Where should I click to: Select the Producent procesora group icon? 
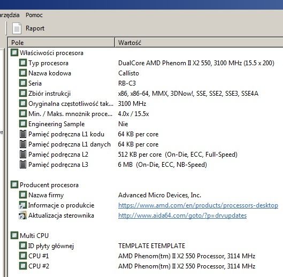[14, 184]
